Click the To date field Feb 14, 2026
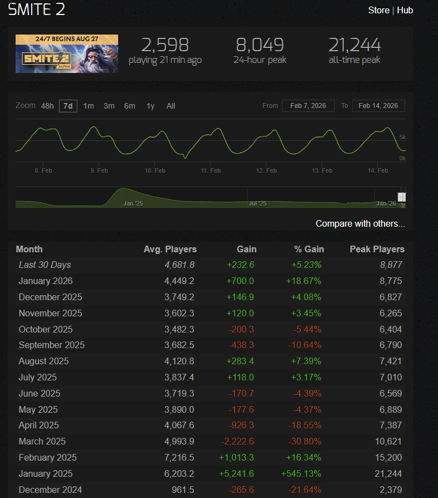 (x=378, y=106)
